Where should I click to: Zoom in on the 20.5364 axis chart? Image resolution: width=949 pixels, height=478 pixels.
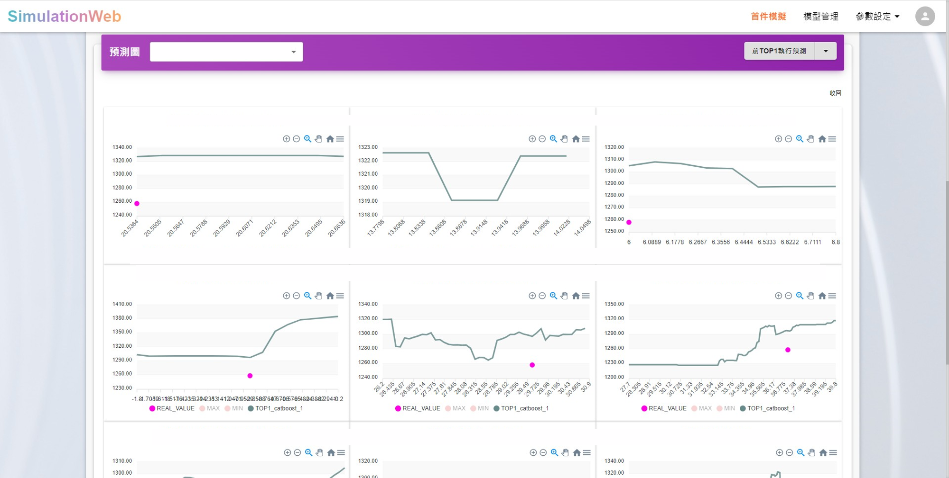(286, 139)
